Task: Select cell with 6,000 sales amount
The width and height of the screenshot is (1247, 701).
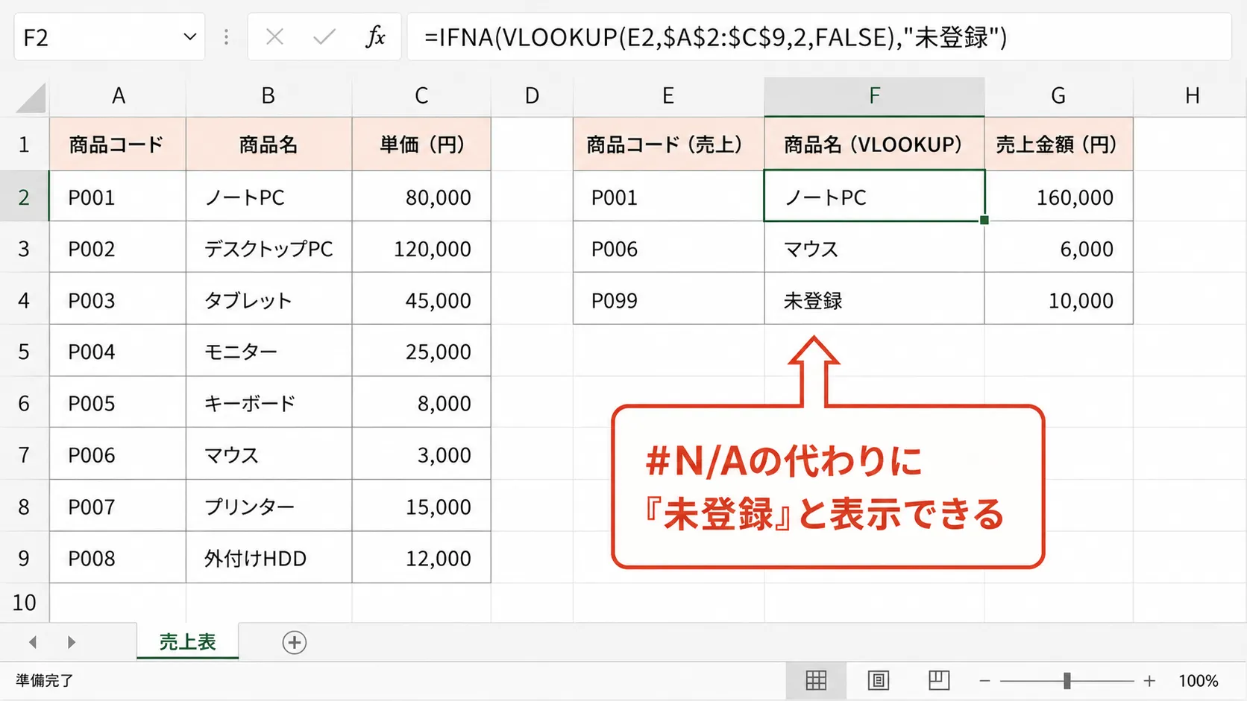Action: [1058, 248]
